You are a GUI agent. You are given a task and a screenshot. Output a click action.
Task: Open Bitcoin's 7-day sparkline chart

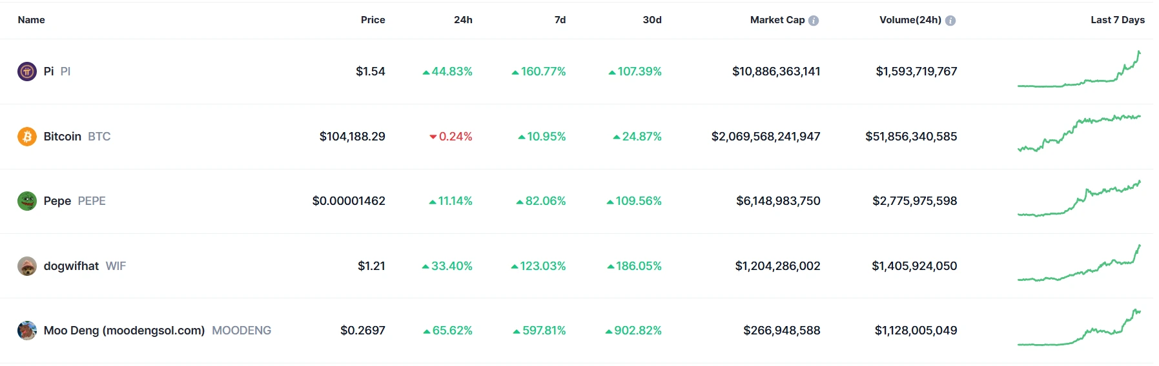1079,133
